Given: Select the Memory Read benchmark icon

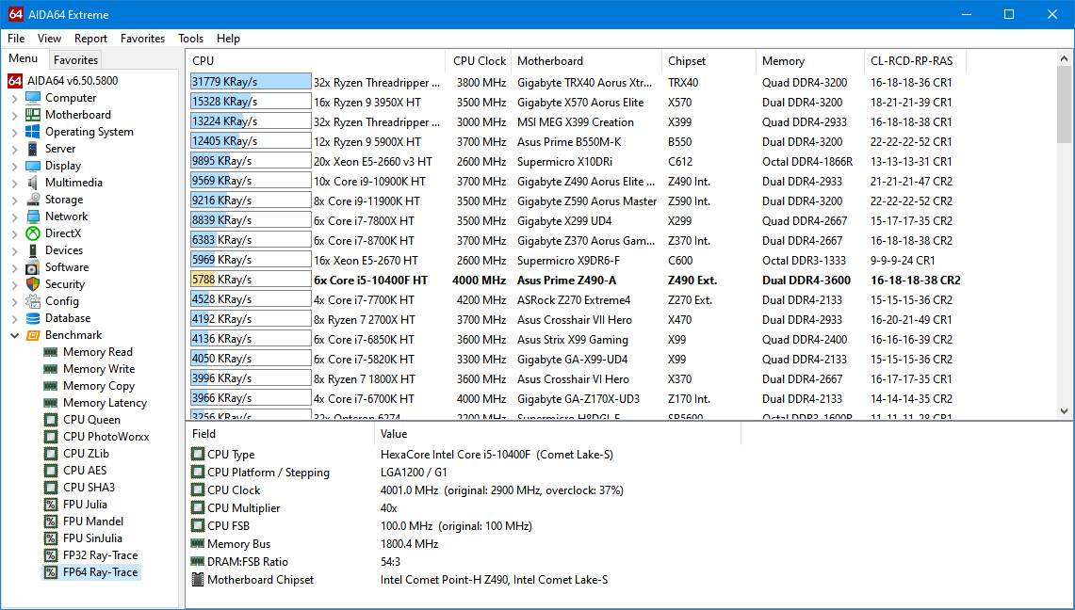Looking at the screenshot, I should 51,352.
